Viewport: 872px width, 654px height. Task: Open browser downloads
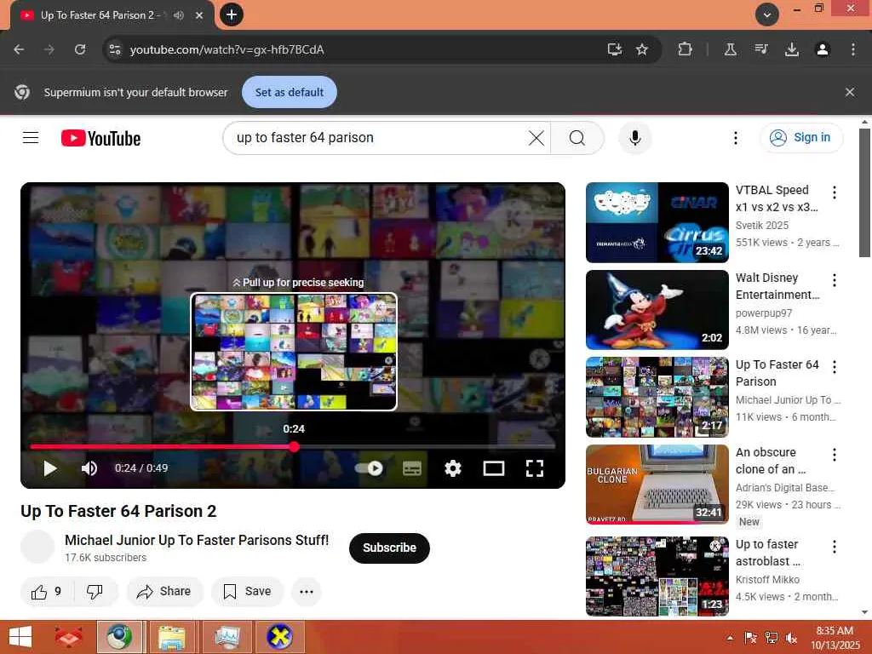[x=791, y=49]
